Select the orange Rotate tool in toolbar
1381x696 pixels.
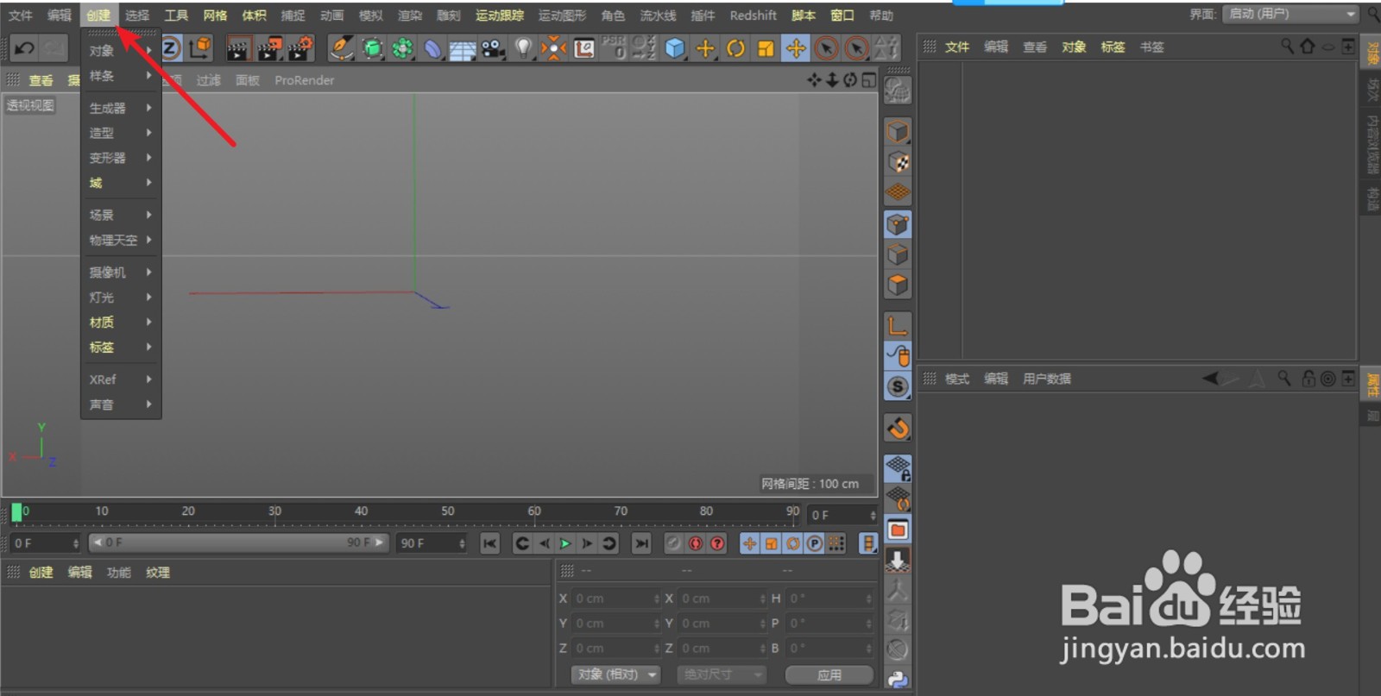[735, 48]
